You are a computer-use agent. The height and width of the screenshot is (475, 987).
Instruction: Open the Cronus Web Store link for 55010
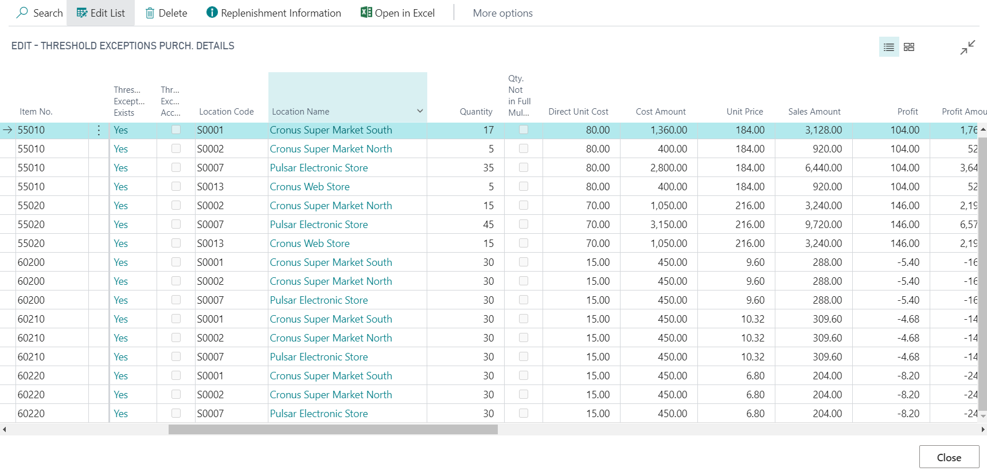click(310, 187)
